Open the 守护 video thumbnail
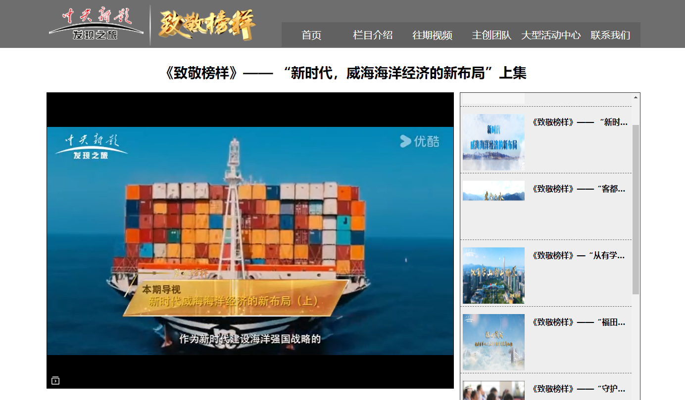This screenshot has height=400, width=685. (493, 390)
